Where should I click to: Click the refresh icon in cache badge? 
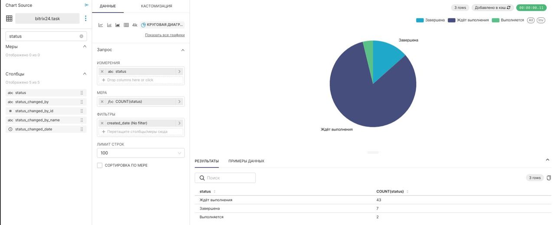509,7
